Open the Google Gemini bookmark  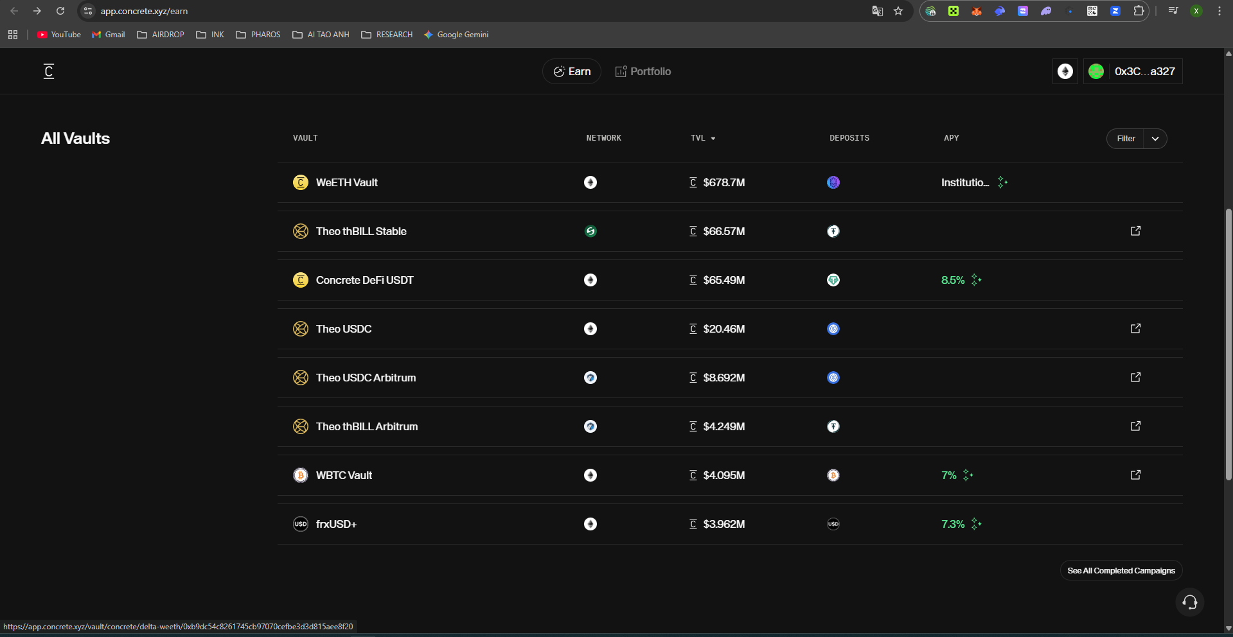(x=457, y=35)
